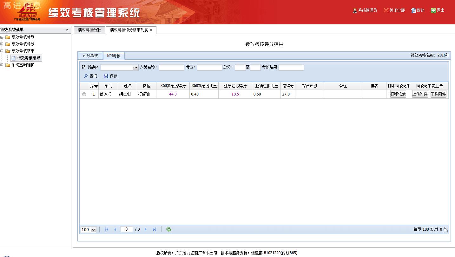Click the 打印记录 button
The height and width of the screenshot is (257, 455).
398,94
